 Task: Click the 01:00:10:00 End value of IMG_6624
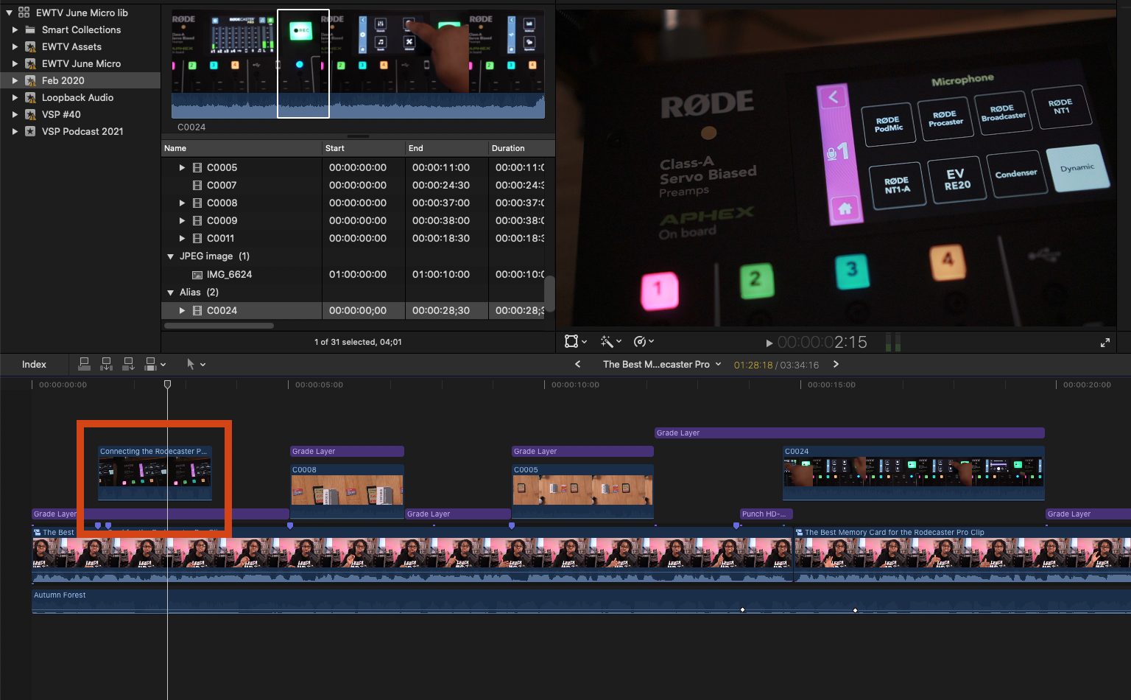point(441,274)
